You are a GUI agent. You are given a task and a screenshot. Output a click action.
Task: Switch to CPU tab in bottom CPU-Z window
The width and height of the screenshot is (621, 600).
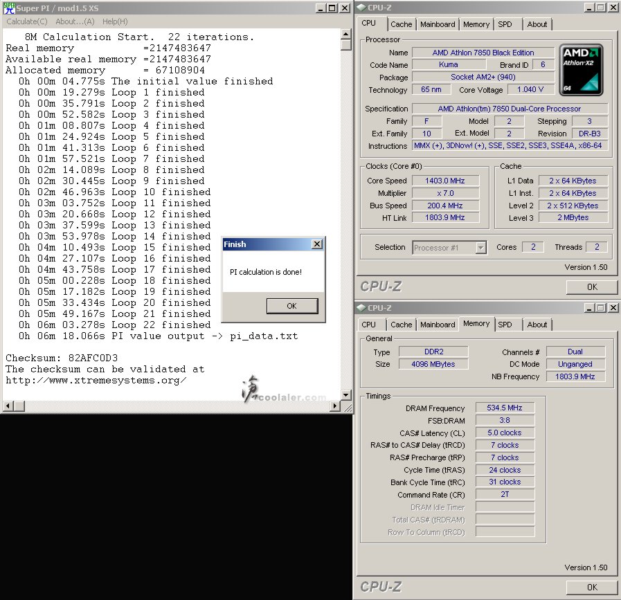pyautogui.click(x=369, y=325)
